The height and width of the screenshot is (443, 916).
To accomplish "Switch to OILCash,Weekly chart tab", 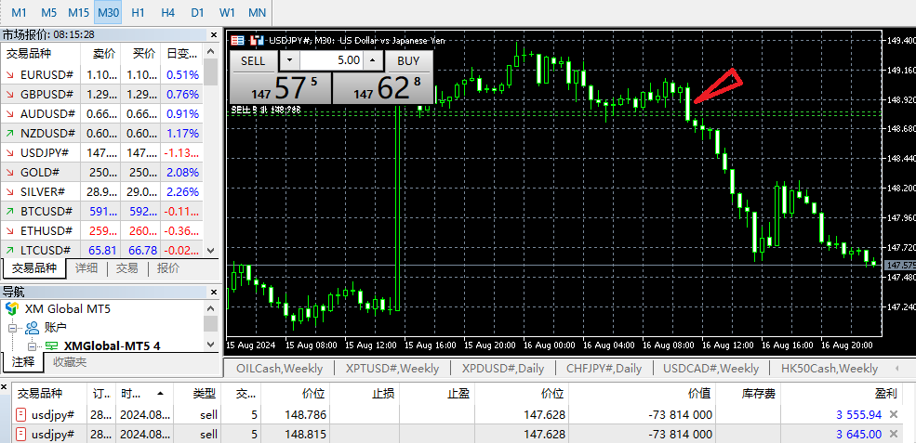I will tap(279, 369).
